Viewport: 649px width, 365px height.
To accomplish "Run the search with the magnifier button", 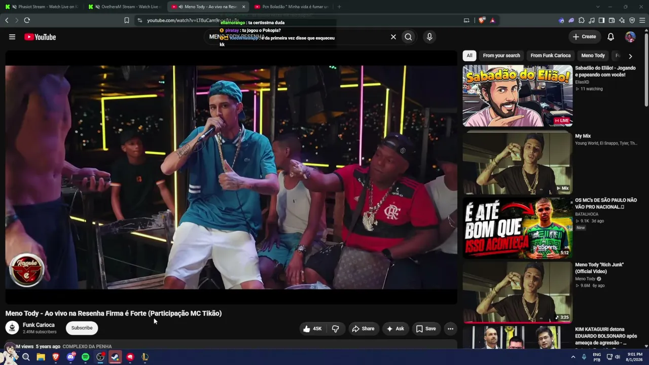I will (408, 37).
